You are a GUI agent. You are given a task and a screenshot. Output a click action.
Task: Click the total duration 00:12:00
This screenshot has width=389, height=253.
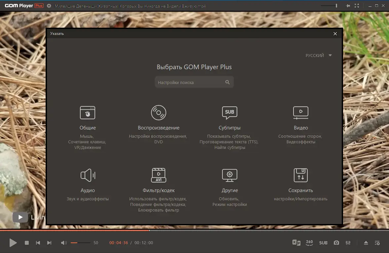pyautogui.click(x=144, y=243)
